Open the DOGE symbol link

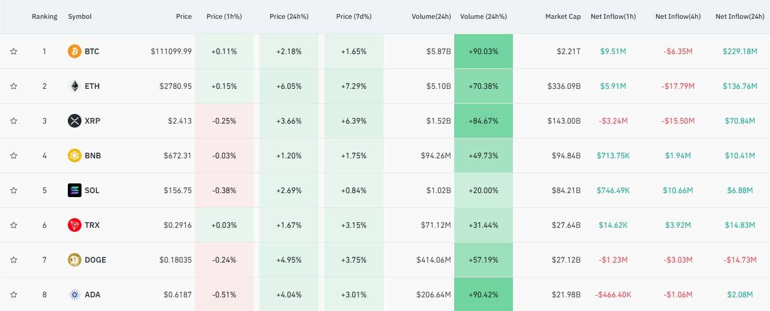95,260
